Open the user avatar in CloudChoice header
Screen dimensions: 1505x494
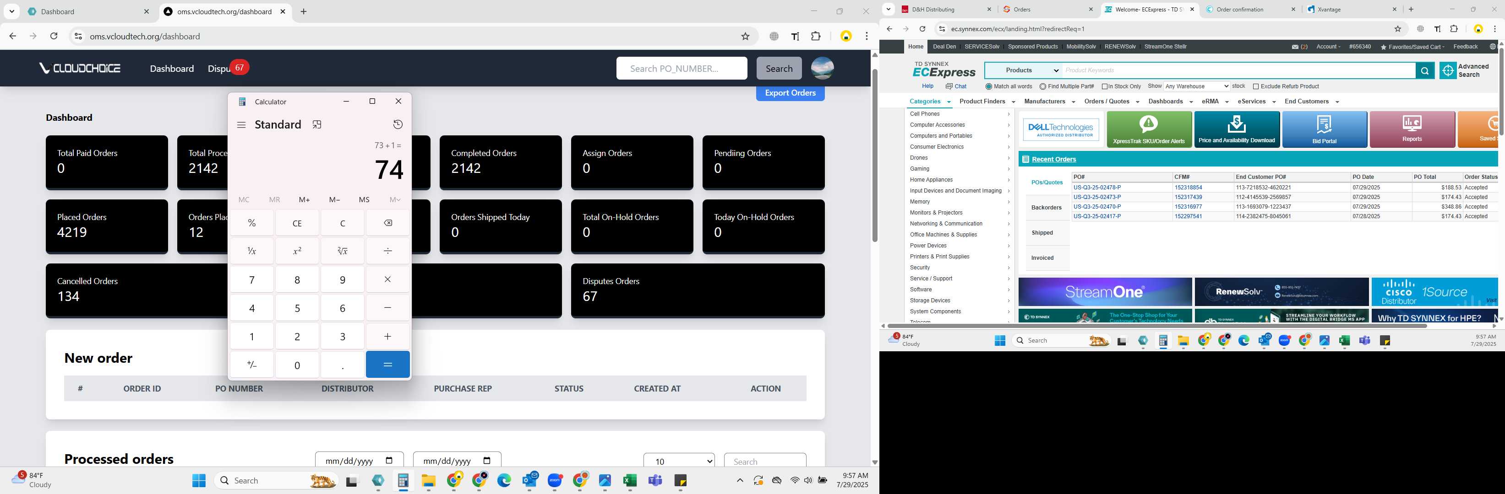coord(822,68)
